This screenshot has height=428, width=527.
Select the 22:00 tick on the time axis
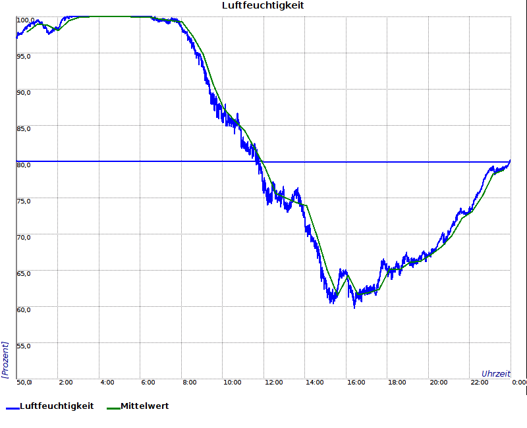tap(480, 382)
